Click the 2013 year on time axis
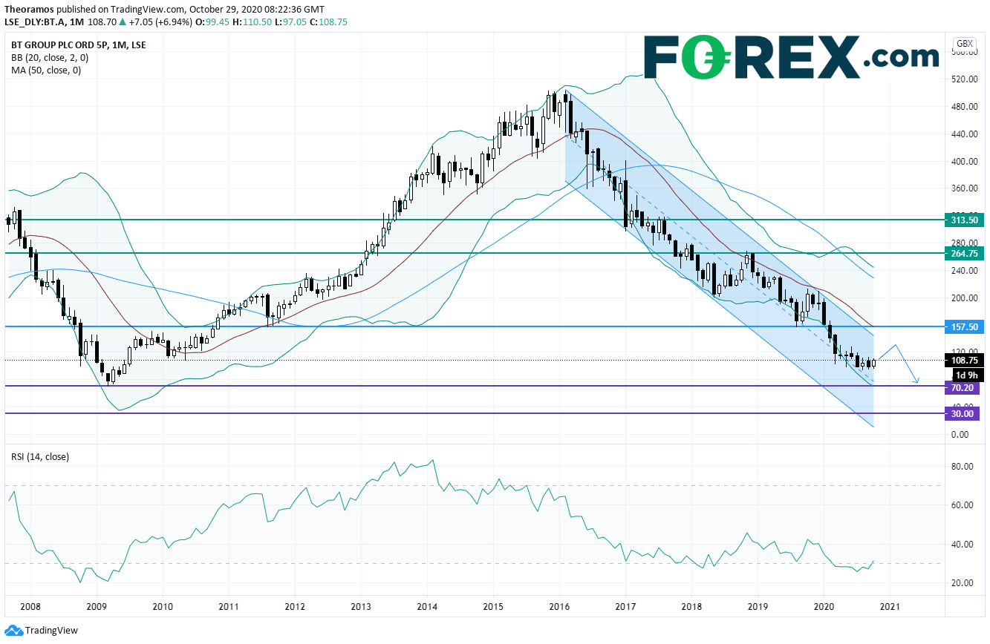Viewport: 990px width, 644px height. point(362,606)
